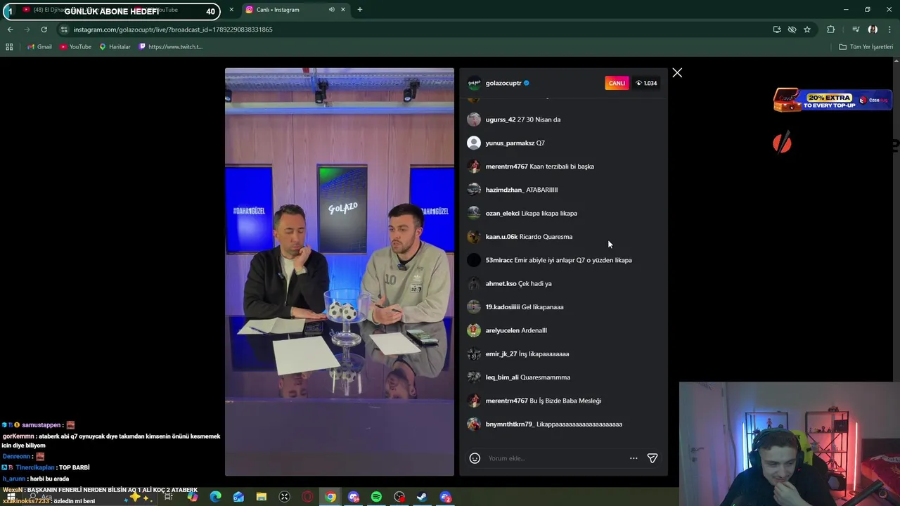Open File Explorer from taskbar
Viewport: 900px width, 506px height.
[x=262, y=497]
